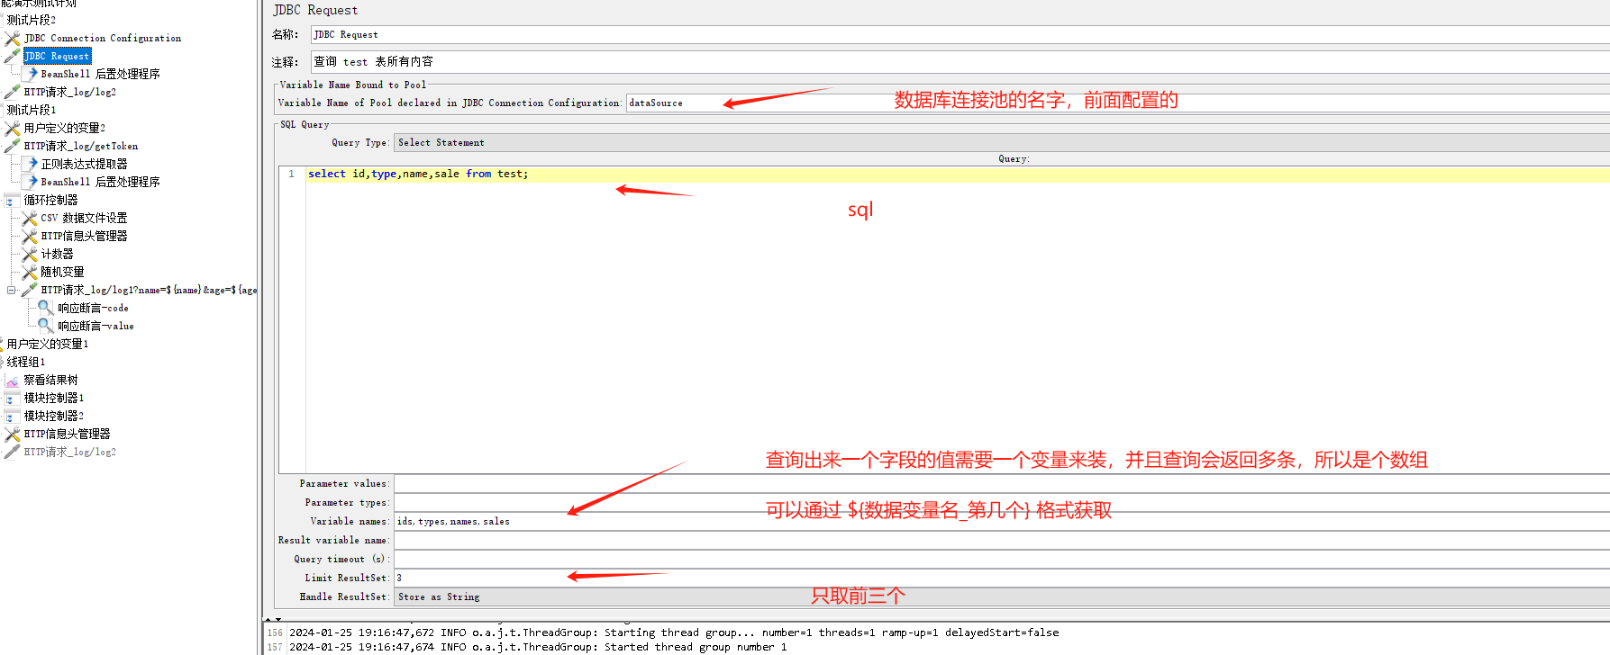Click the 正则表达式提取器 post-processor icon
The image size is (1610, 655).
(31, 164)
